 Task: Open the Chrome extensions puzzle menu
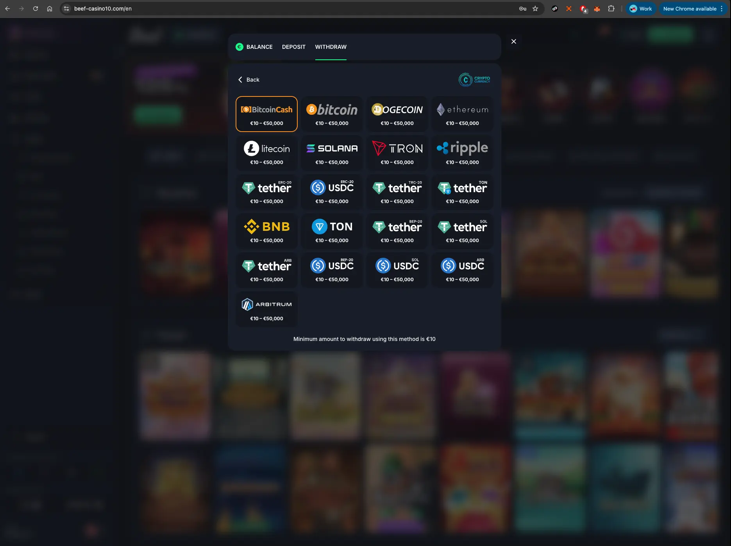[x=611, y=9]
